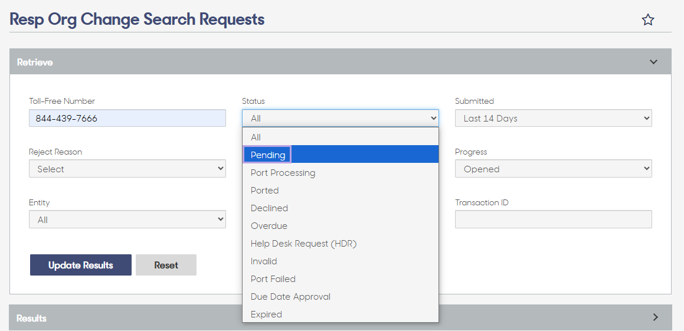Select Ported status option
Image resolution: width=684 pixels, height=331 pixels.
coord(341,191)
